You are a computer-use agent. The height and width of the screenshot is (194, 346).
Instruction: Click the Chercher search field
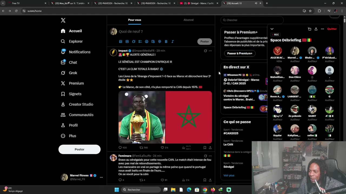click(252, 20)
